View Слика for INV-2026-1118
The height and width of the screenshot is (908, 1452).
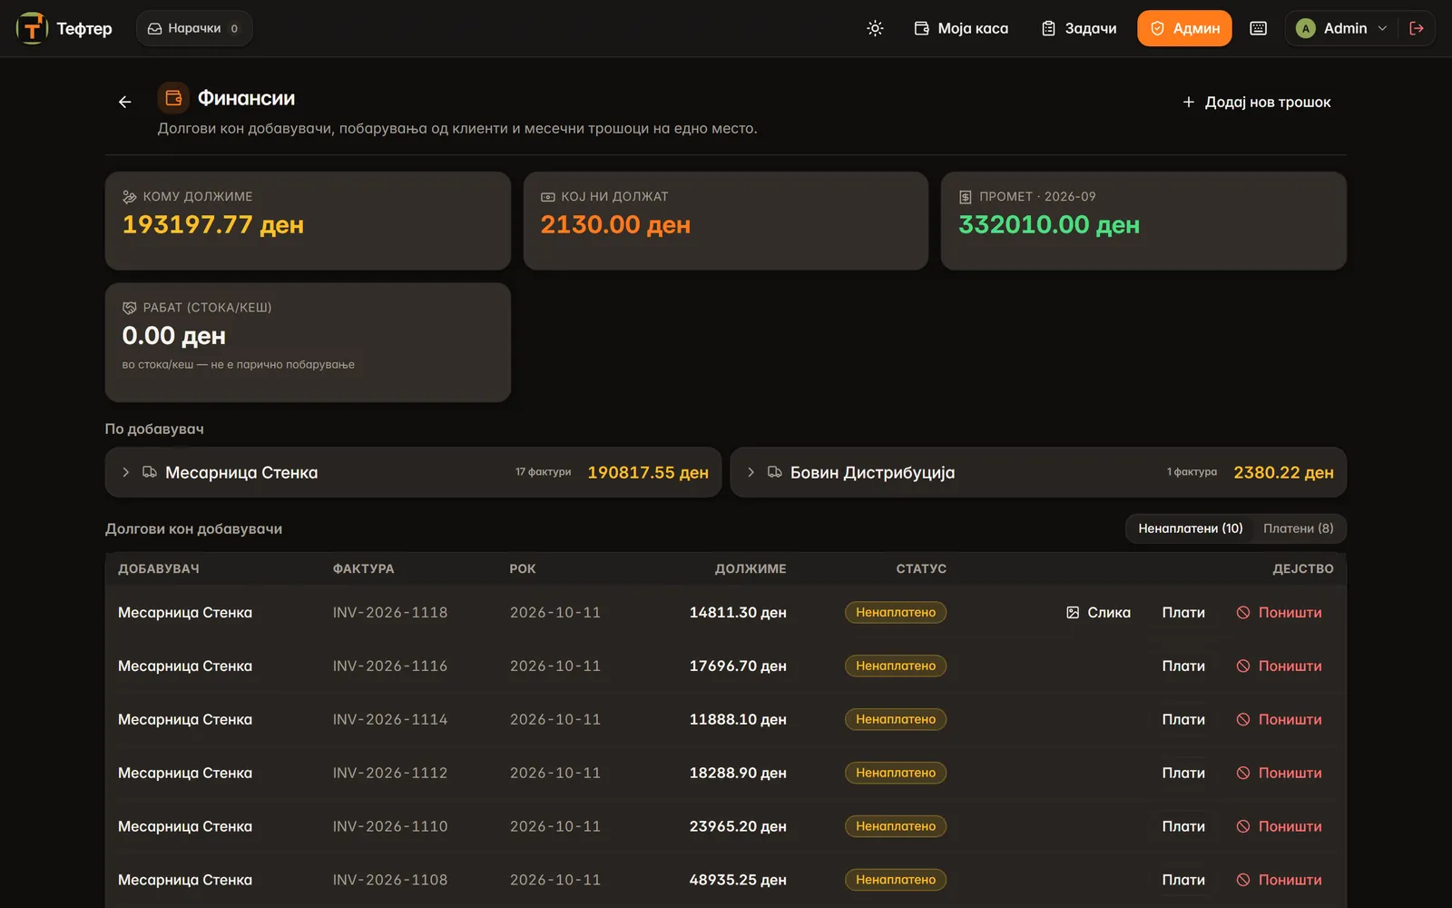1098,613
